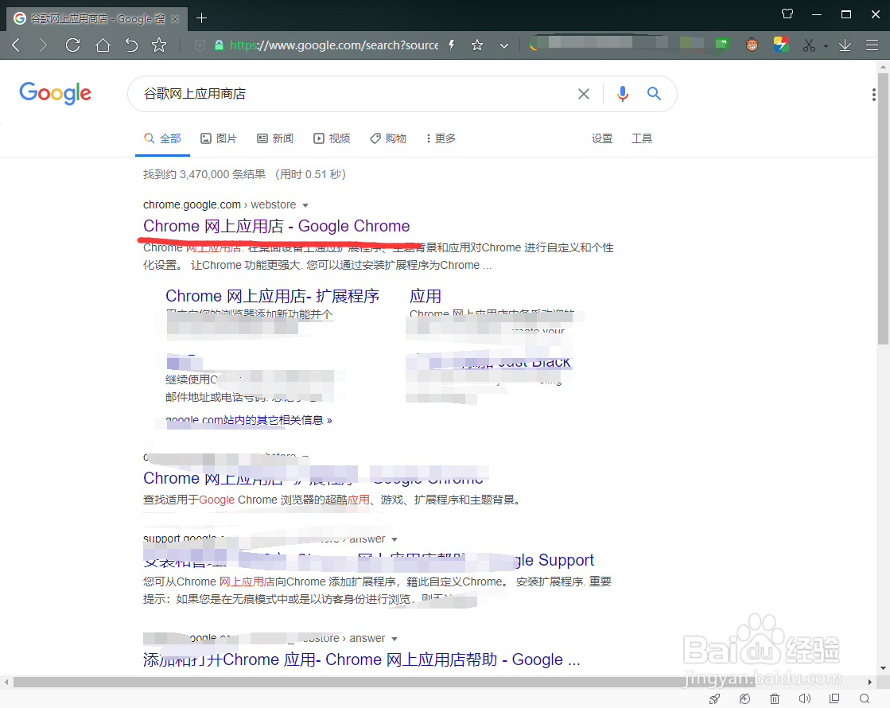Screen dimensions: 890x708
Task: Switch to the 图片 images tab
Action: point(219,138)
